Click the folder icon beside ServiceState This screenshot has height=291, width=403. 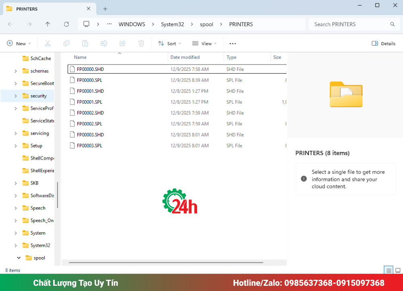point(25,121)
